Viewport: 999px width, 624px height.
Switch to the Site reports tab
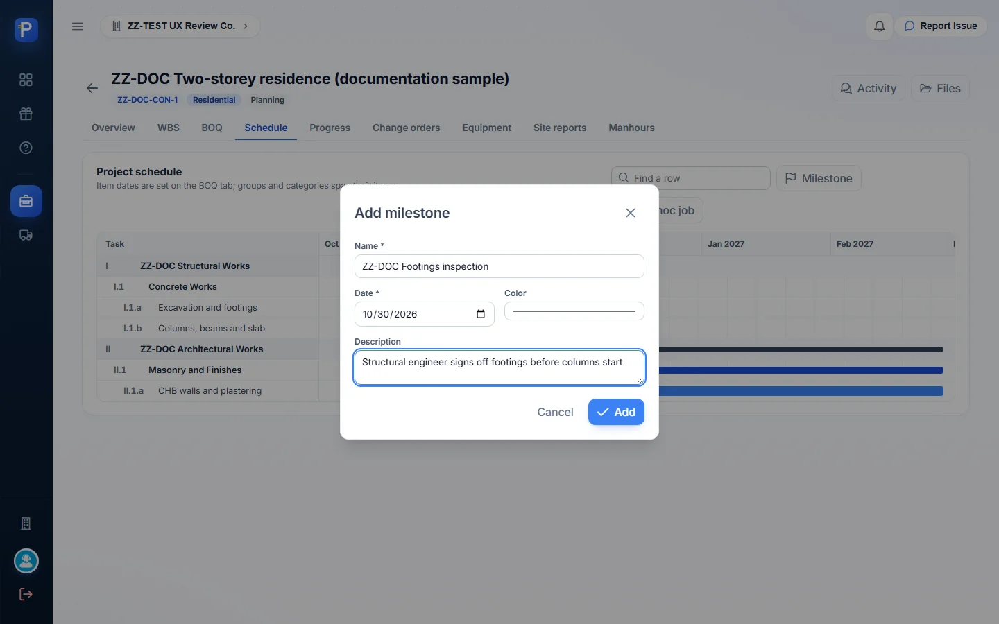560,128
